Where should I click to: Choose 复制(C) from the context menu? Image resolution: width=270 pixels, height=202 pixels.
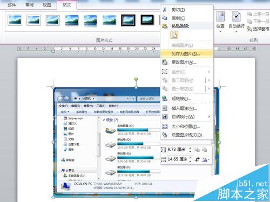tap(187, 18)
